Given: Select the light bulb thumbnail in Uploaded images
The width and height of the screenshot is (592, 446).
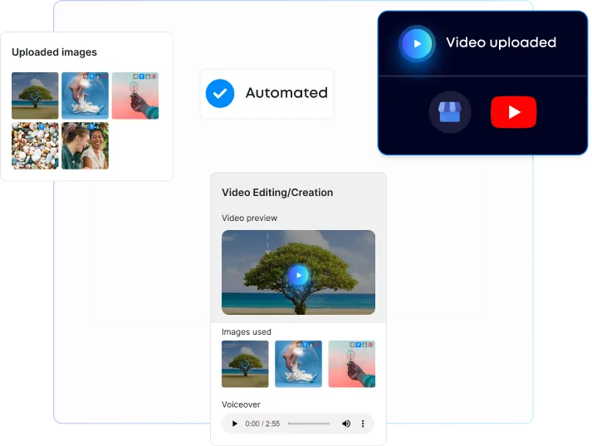Looking at the screenshot, I should coord(135,96).
